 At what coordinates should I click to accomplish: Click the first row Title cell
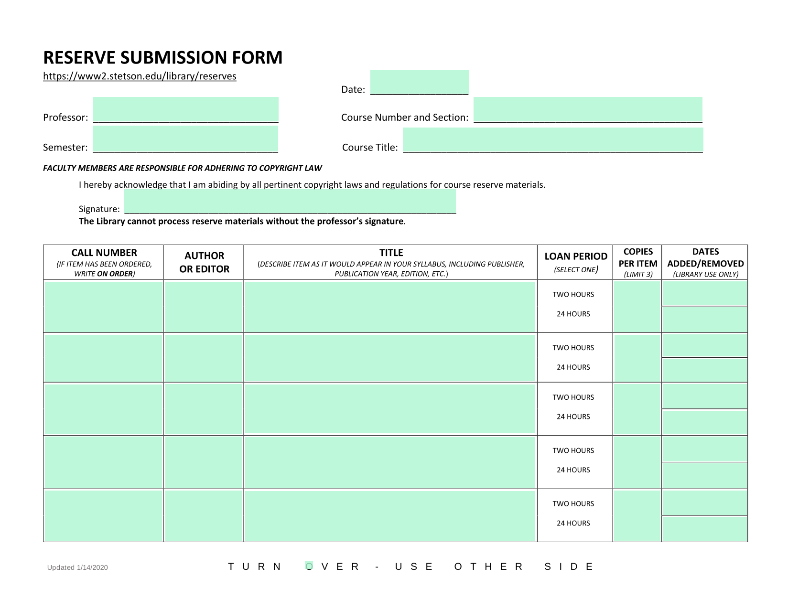point(390,307)
